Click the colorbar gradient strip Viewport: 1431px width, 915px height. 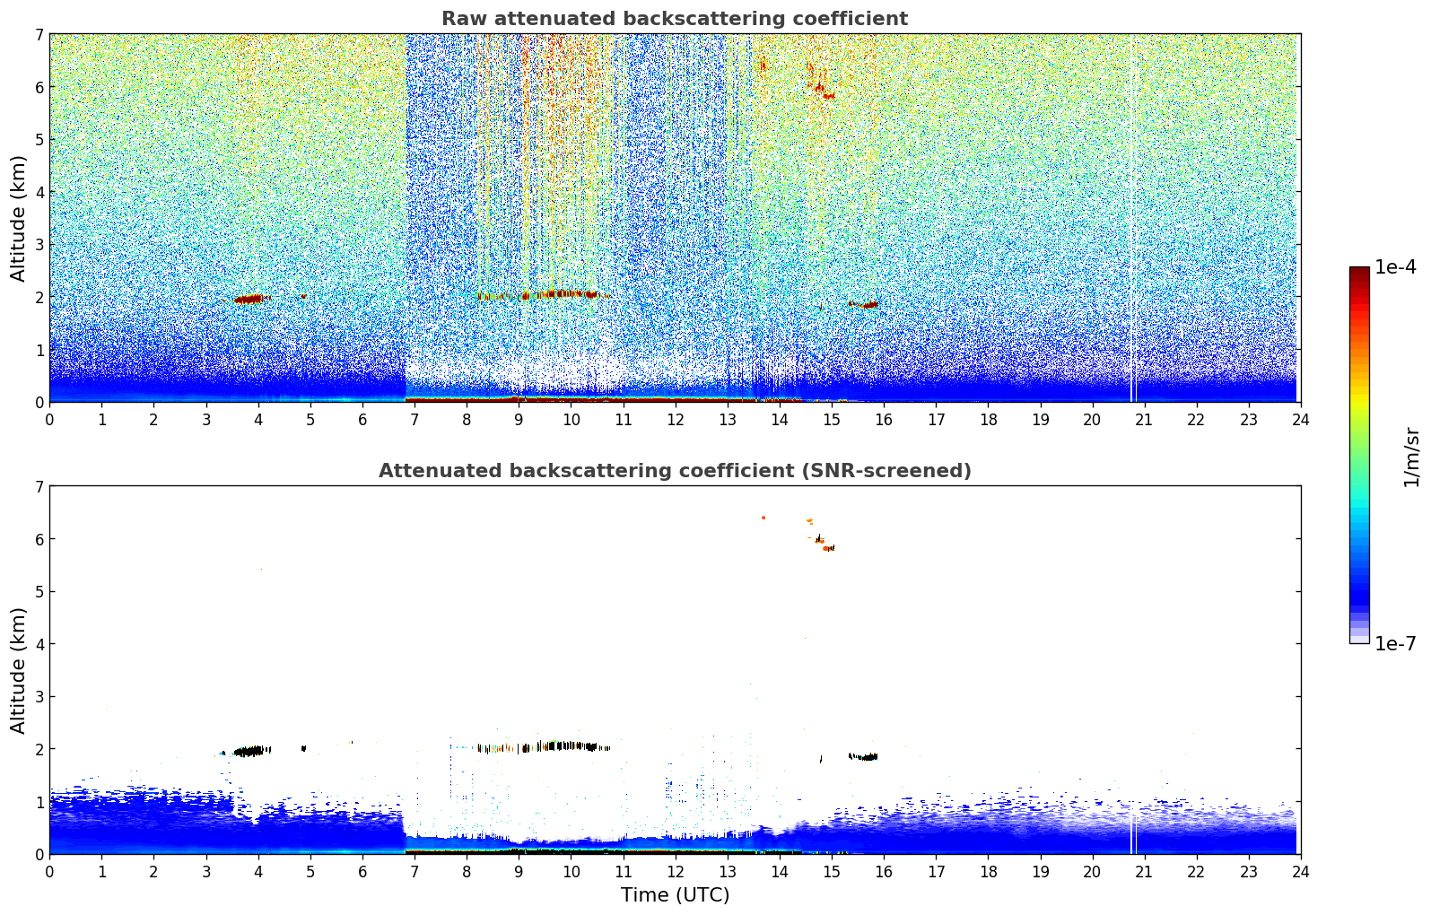point(1359,455)
